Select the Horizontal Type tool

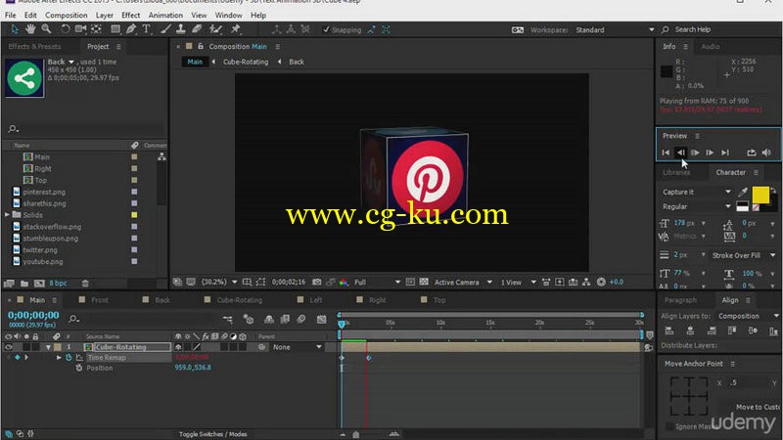(x=146, y=29)
